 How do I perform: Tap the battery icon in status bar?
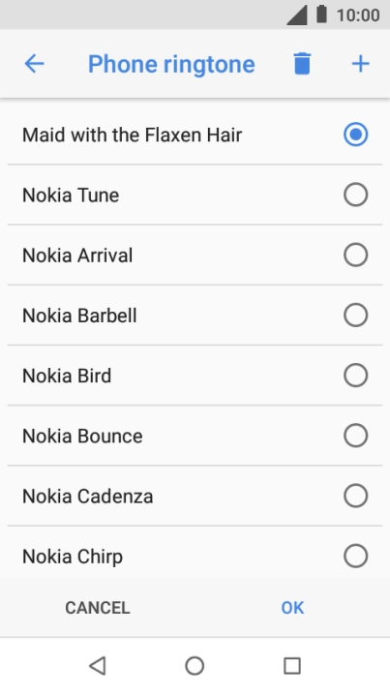321,15
